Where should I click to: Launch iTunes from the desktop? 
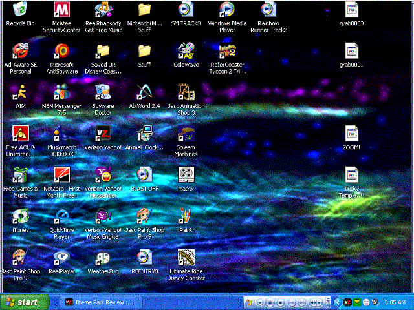[x=20, y=220]
